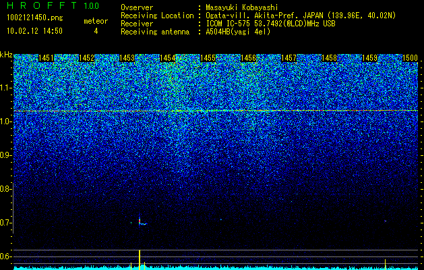Click the 1458 time marker
This screenshot has width=424, height=270.
pyautogui.click(x=329, y=58)
